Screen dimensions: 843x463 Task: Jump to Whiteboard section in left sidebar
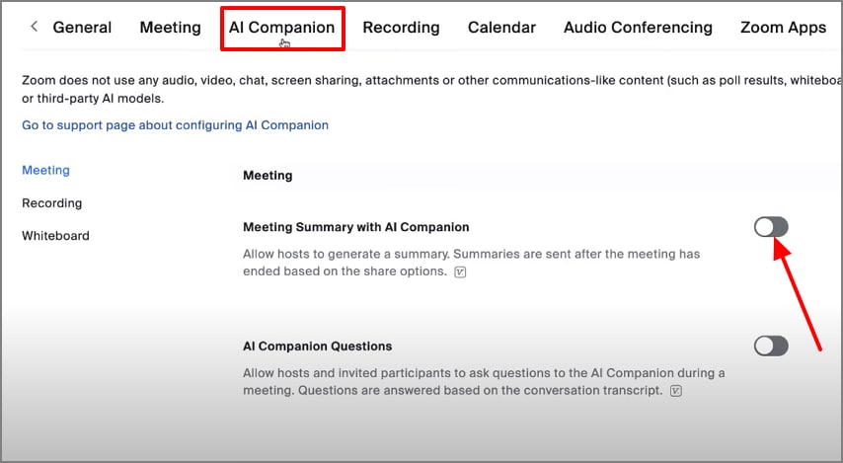[x=55, y=235]
